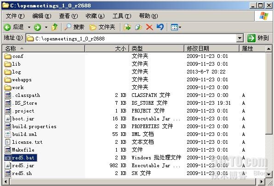Viewport: 274px width, 186px height.
Task: Expand the address bar dropdown arrow
Action: click(240, 38)
